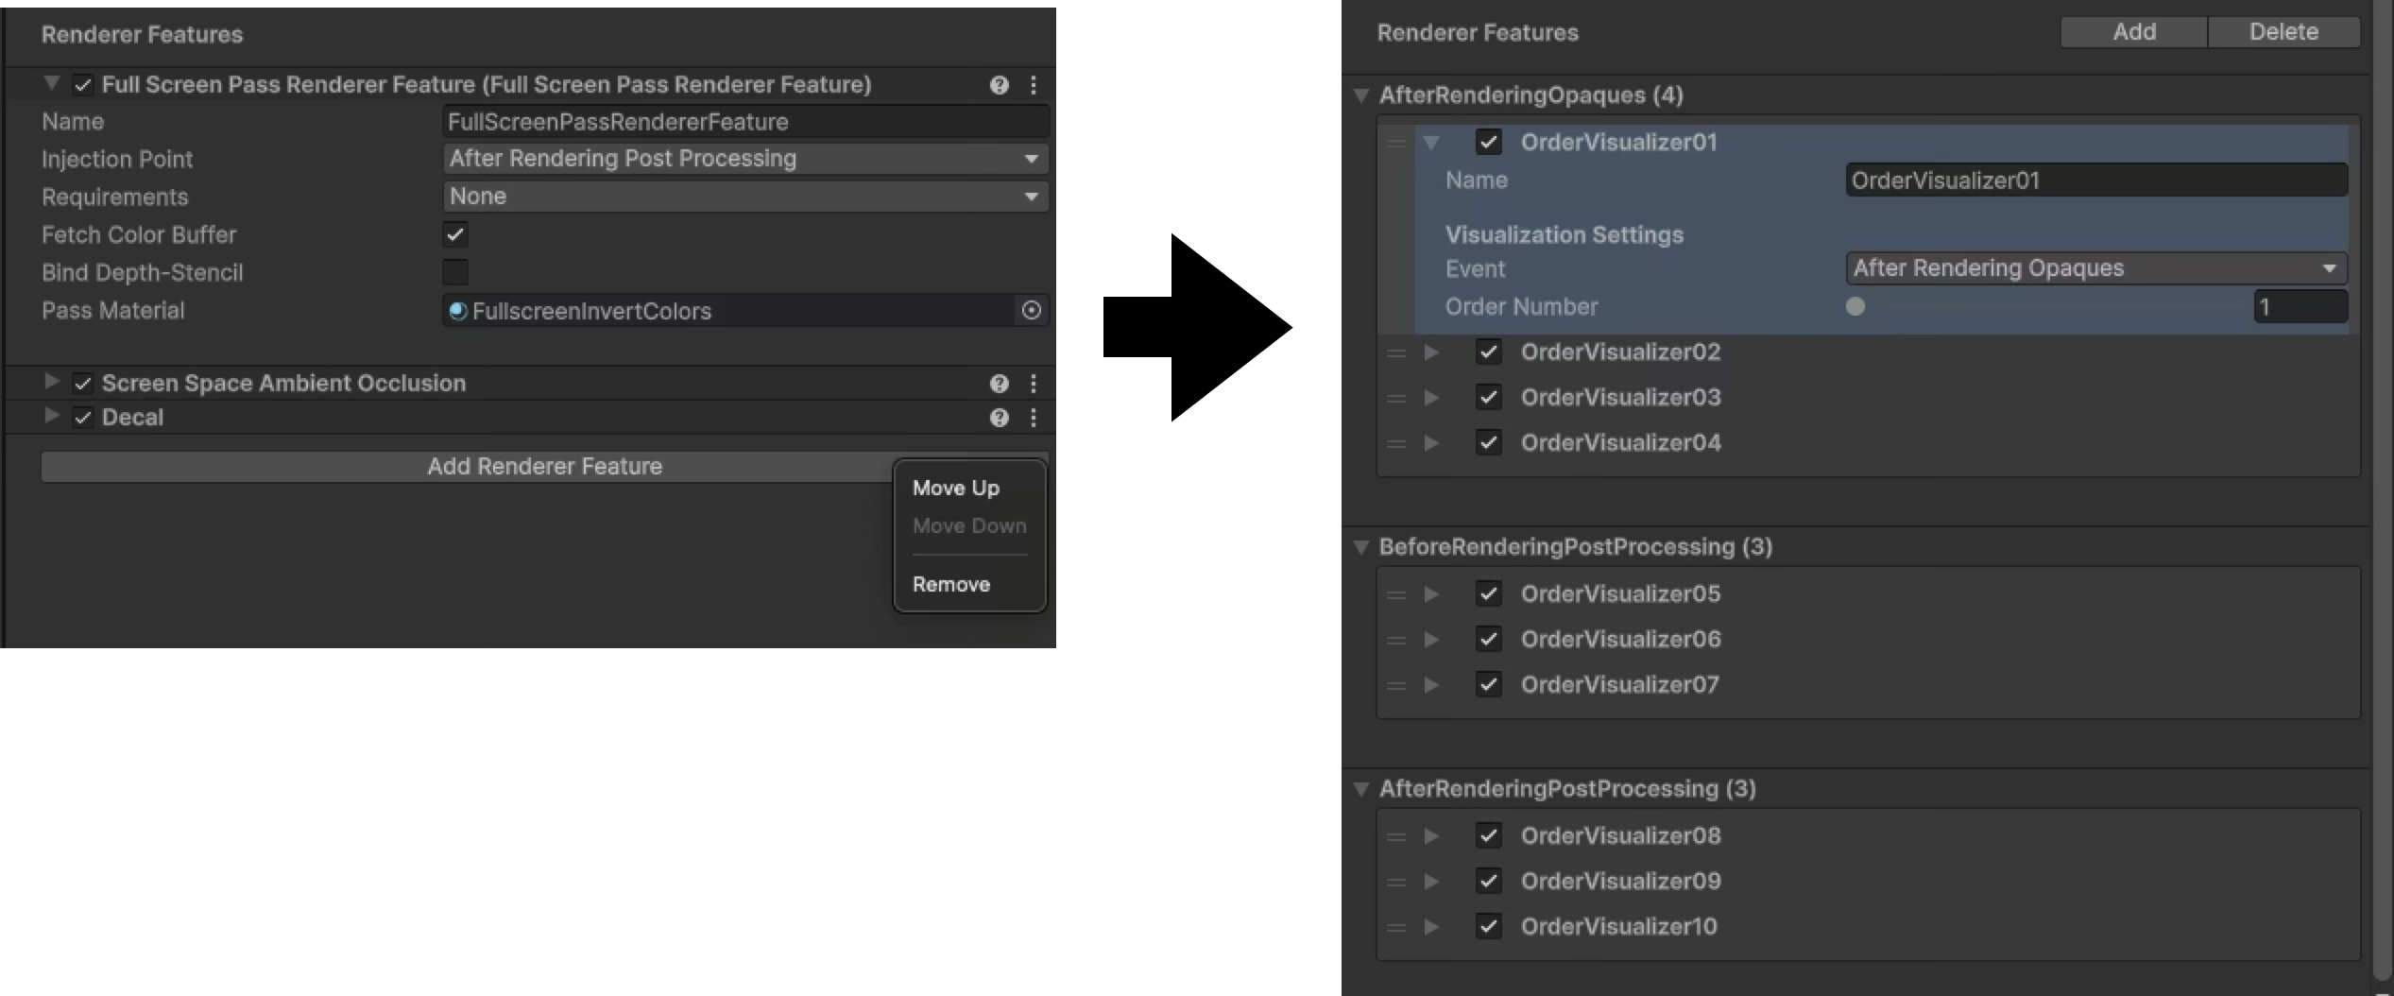Open the Requirements dropdown set to None
This screenshot has width=2394, height=996.
tap(745, 197)
